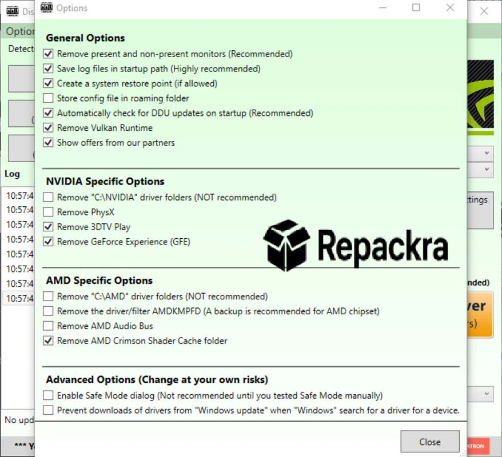Close the main DDU window behind Options

[484, 11]
